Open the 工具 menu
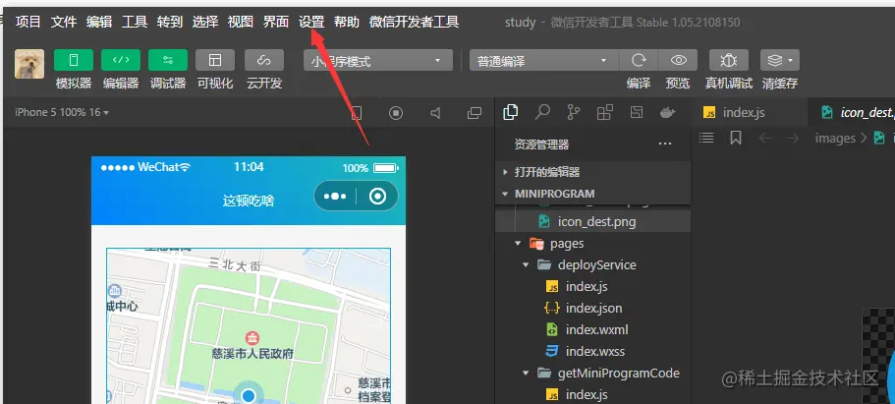This screenshot has height=404, width=895. (135, 23)
